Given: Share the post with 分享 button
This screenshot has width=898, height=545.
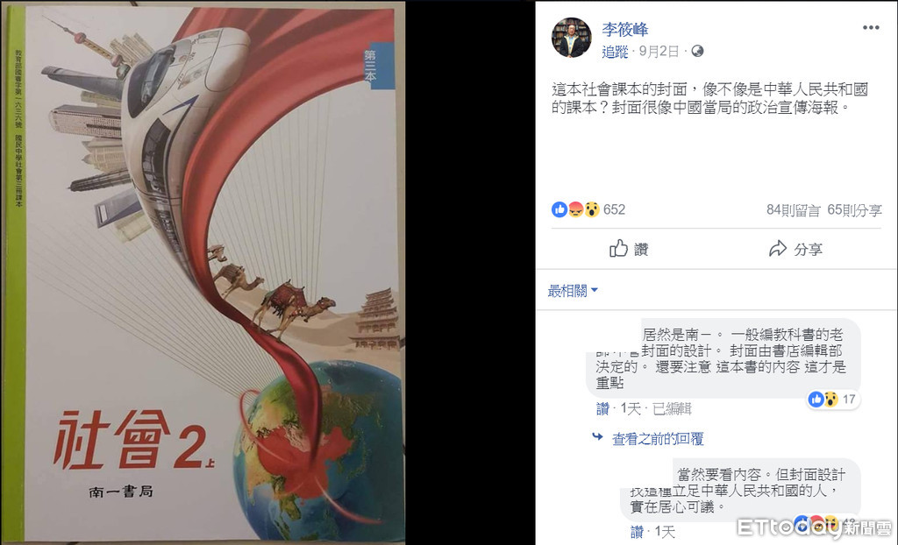Looking at the screenshot, I should tap(795, 249).
